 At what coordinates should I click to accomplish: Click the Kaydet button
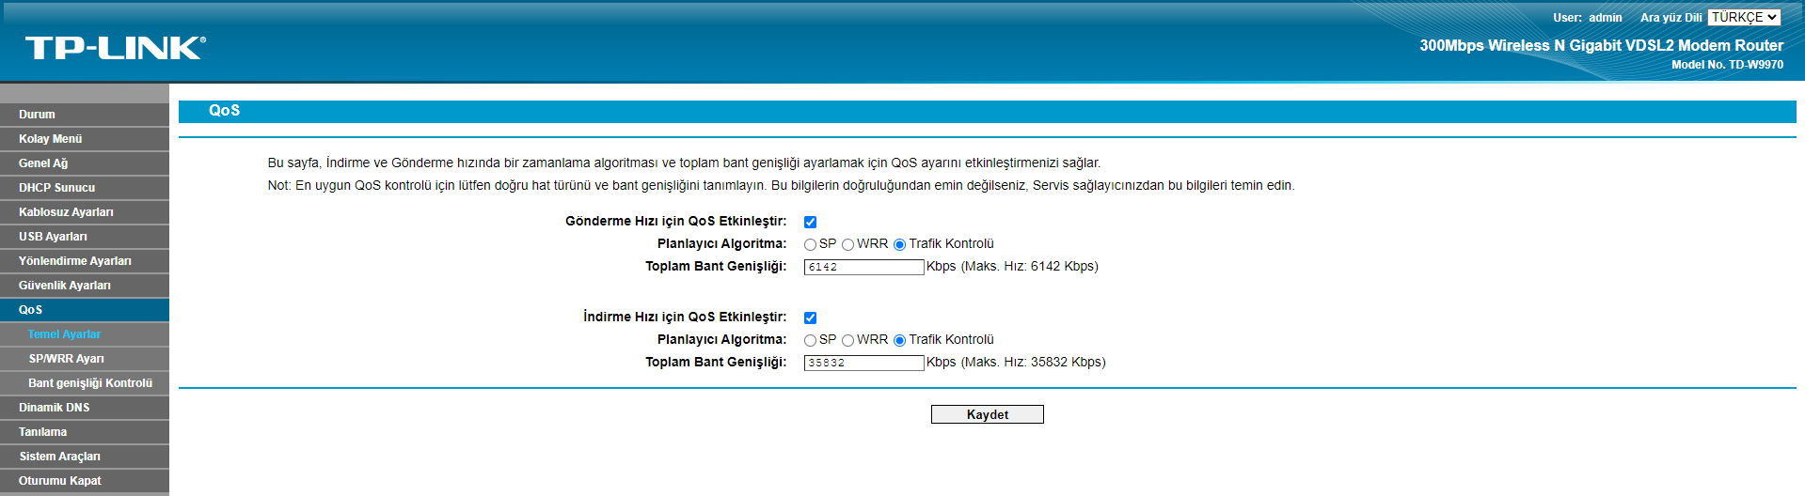(x=987, y=414)
